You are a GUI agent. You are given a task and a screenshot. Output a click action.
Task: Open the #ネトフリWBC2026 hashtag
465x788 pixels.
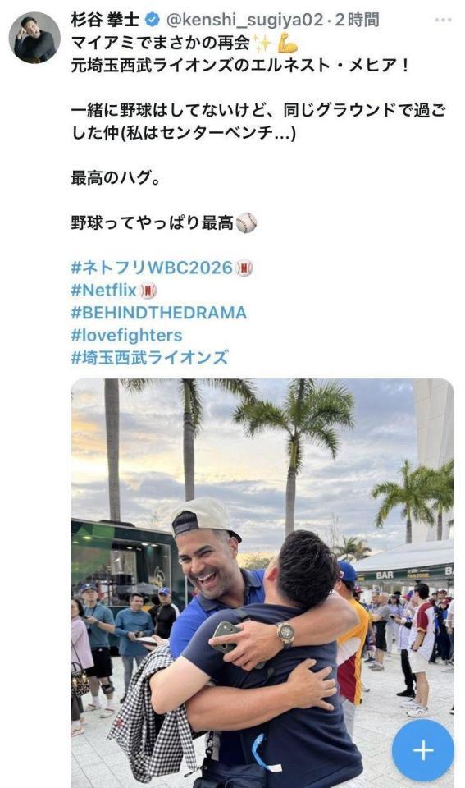pos(152,268)
